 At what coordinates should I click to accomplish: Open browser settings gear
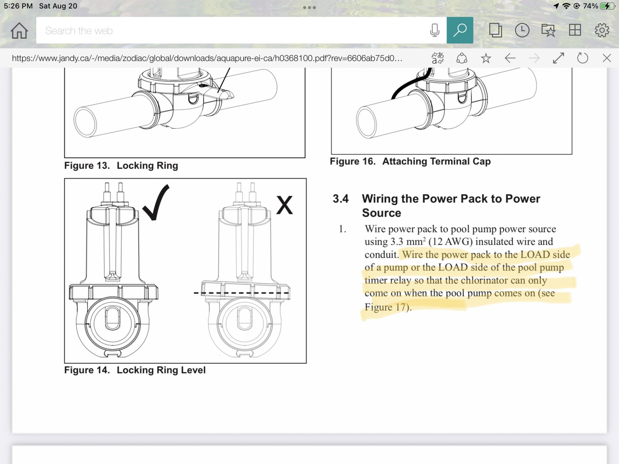[602, 30]
